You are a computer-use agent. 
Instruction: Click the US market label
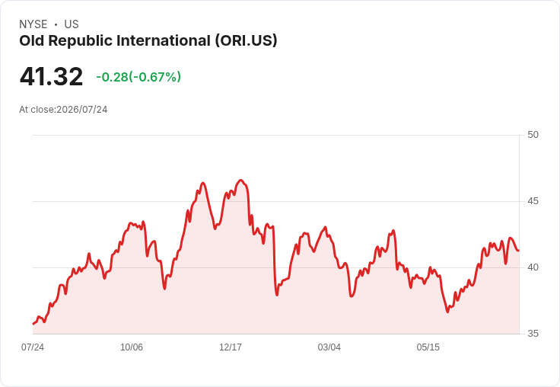click(72, 24)
